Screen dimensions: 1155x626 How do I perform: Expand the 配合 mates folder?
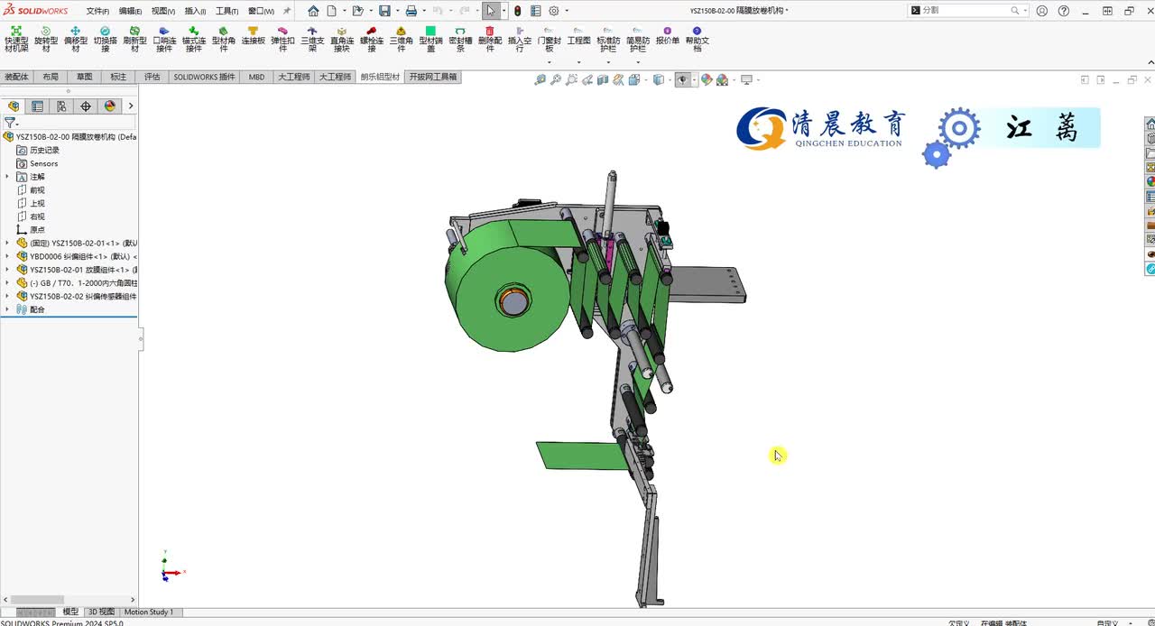pos(7,309)
